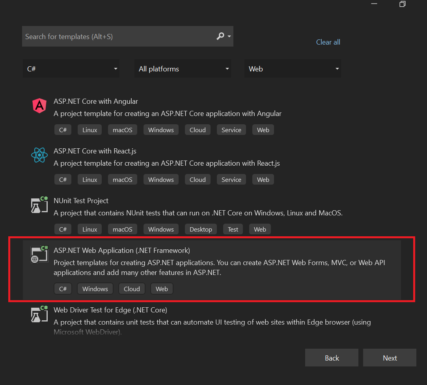
Task: Click Desktop tag under NUnit Test Project
Action: (201, 230)
